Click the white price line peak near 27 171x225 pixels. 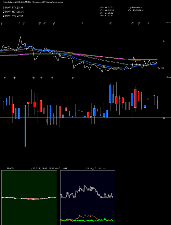tap(20, 37)
